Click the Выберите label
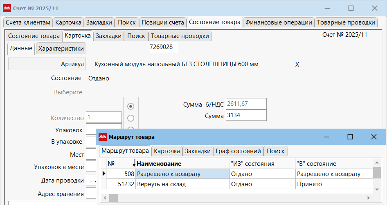The height and width of the screenshot is (205, 387). pos(68,92)
